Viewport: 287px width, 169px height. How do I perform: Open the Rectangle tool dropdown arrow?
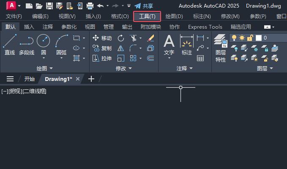pos(84,38)
